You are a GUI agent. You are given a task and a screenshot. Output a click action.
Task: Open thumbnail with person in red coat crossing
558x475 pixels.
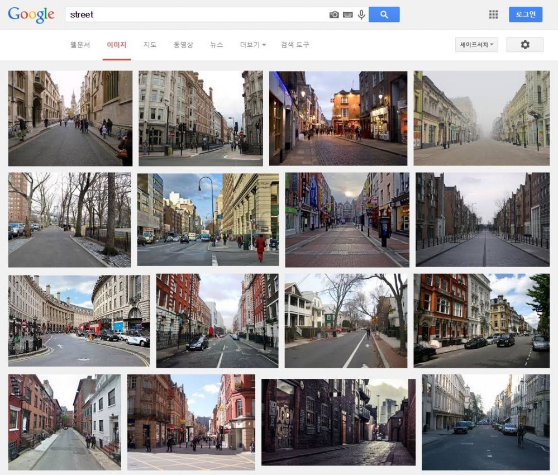click(x=208, y=220)
